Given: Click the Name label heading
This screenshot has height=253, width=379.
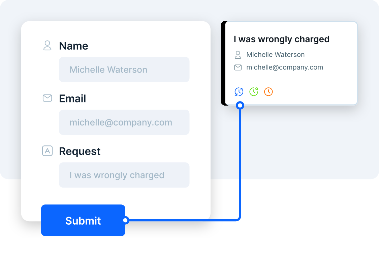Looking at the screenshot, I should 73,46.
